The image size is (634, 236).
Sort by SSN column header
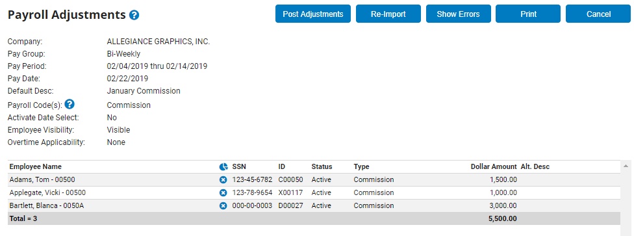click(x=239, y=167)
